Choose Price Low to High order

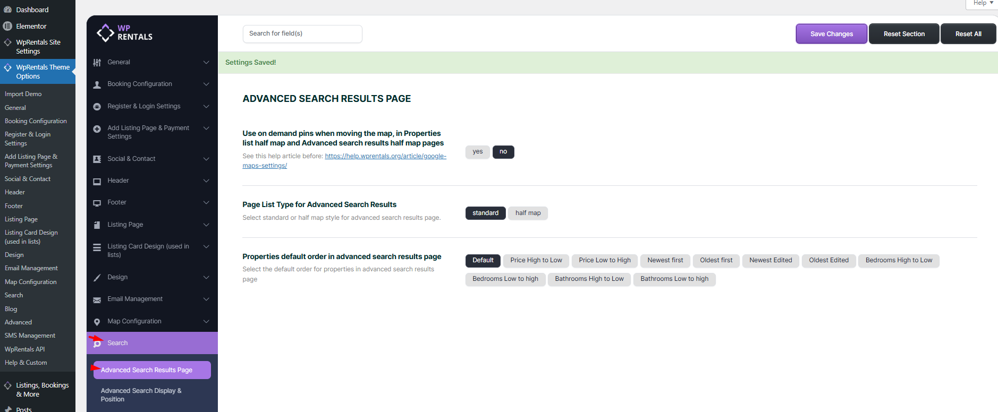[604, 260]
